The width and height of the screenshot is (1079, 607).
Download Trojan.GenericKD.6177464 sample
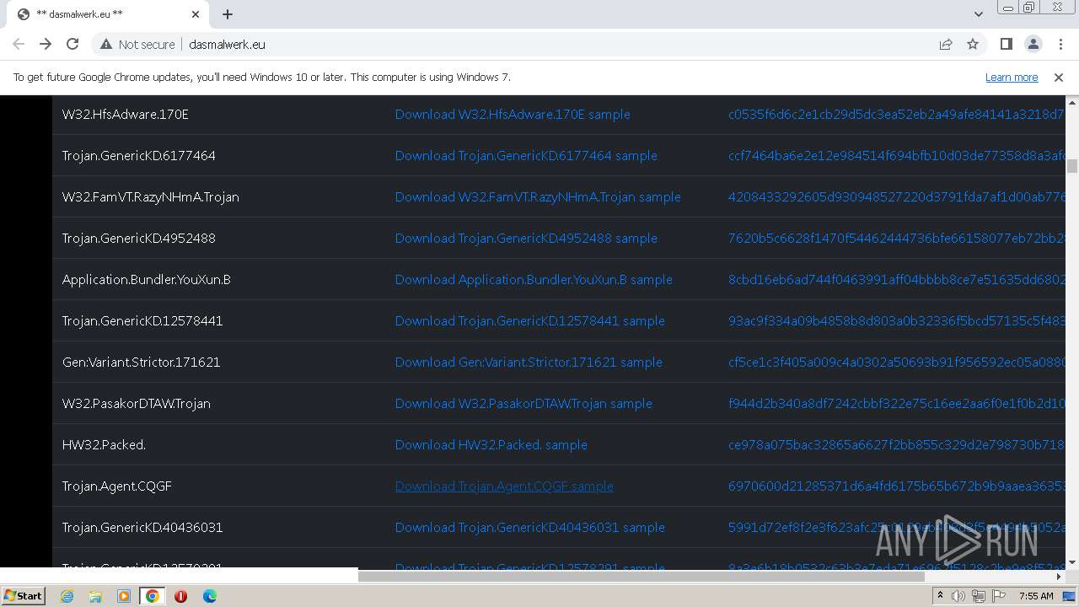[x=526, y=155]
